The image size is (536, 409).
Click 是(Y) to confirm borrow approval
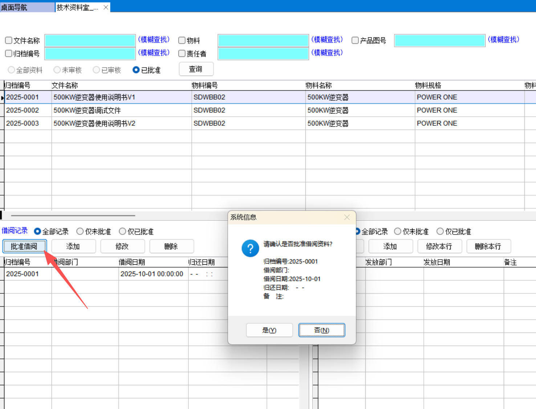tap(269, 330)
